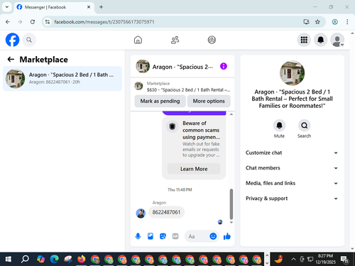Choose a GIF icon
Screen dimensions: 355x266
pyautogui.click(x=175, y=236)
